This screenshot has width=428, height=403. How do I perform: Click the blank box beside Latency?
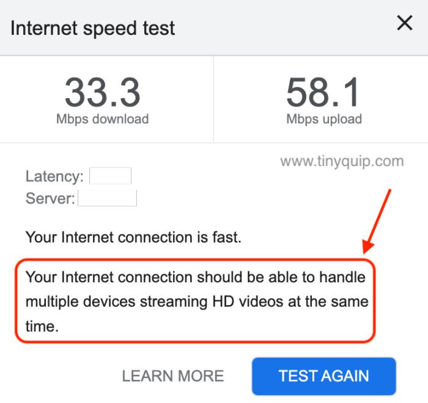(111, 176)
